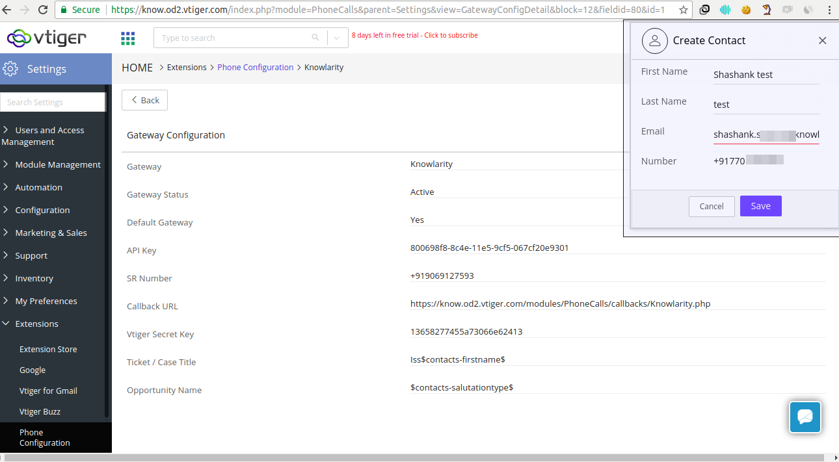Open the search module dropdown arrow
839x462 pixels.
point(336,38)
